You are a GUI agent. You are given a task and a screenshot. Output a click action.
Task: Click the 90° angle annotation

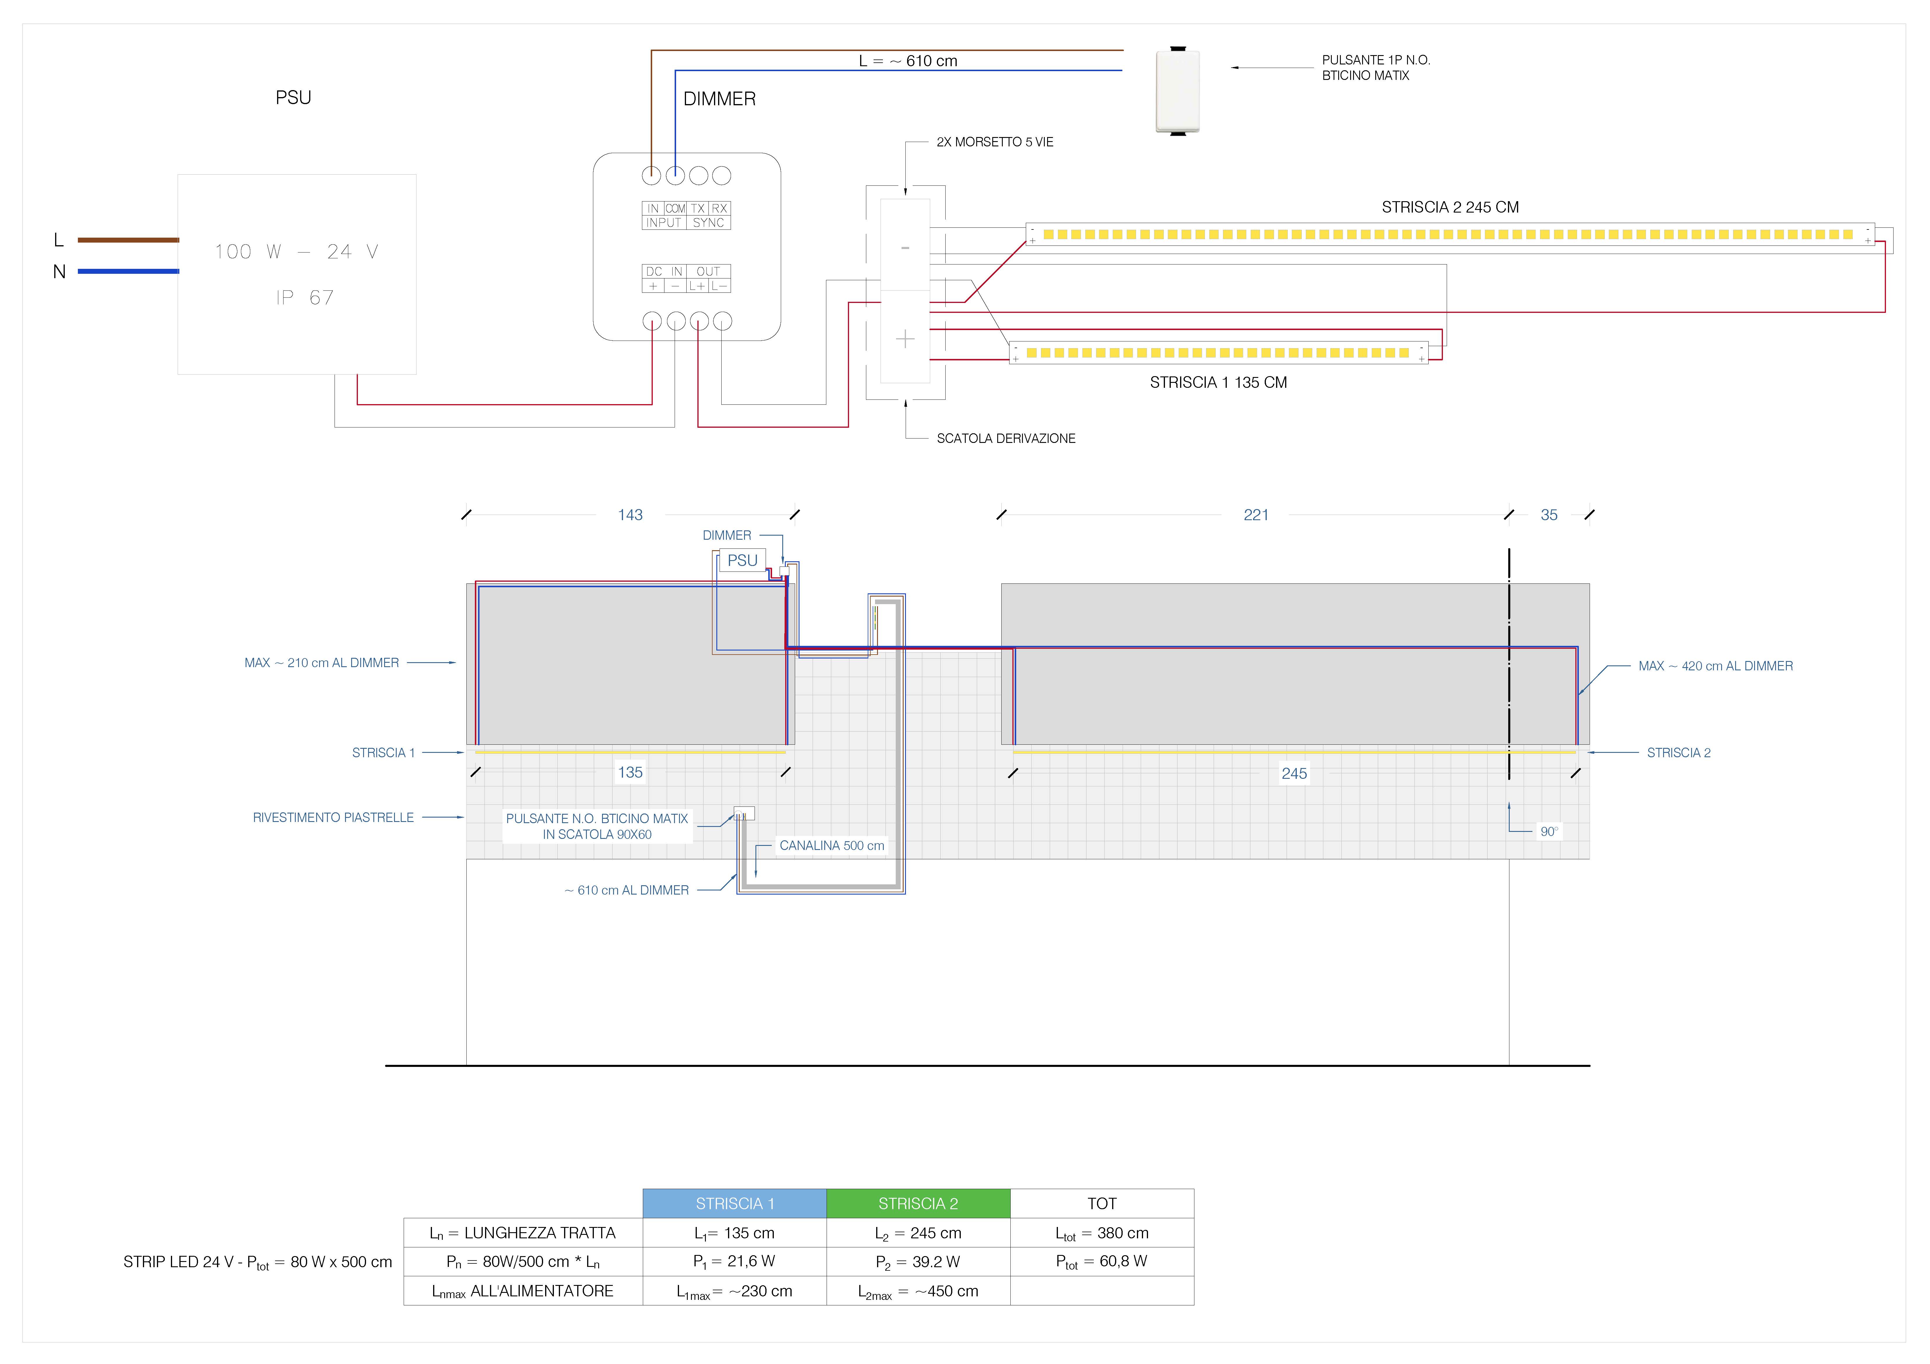coord(1548,831)
